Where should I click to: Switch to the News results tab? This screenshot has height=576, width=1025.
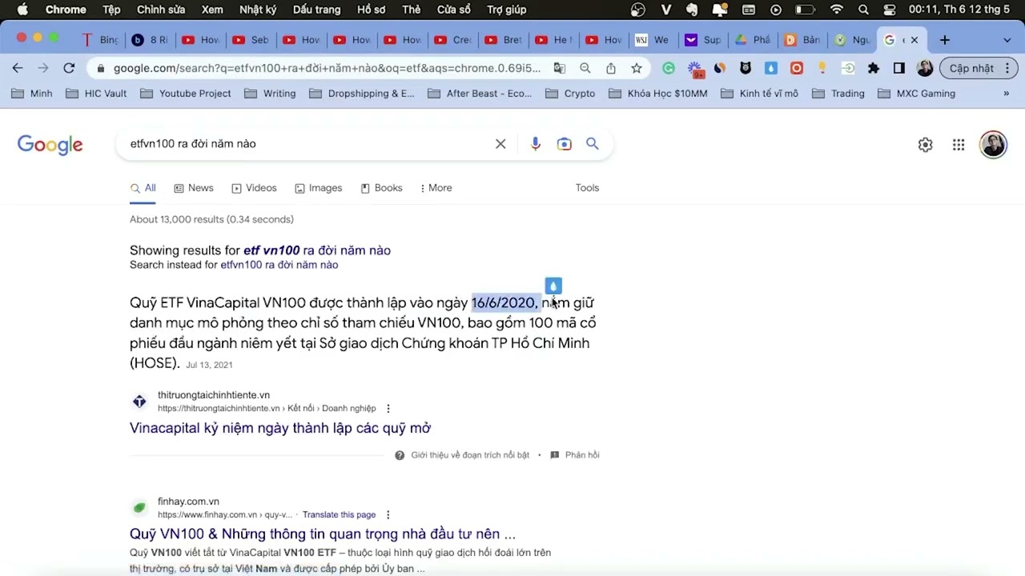pyautogui.click(x=194, y=188)
